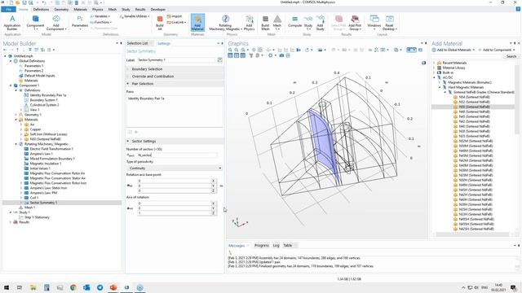Open the Windows layout button
Screen dimensions: 522x293
[x=374, y=21]
